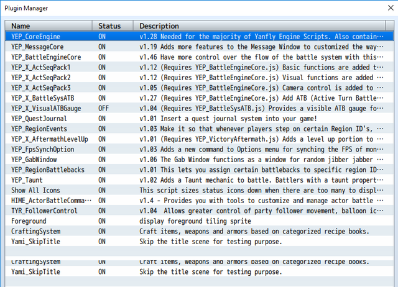Click the 'Add ATB (Active Turn Battle' description
The width and height of the screenshot is (398, 287).
point(261,98)
